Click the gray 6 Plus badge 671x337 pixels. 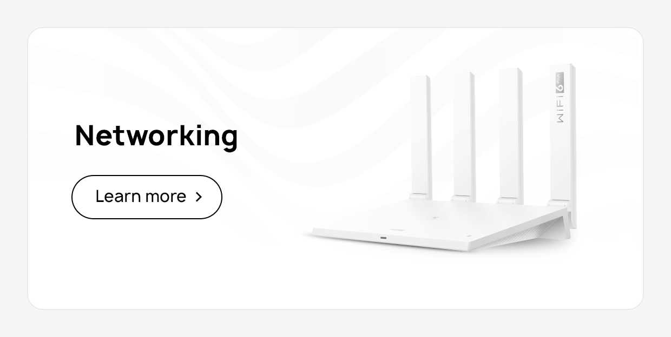(560, 82)
